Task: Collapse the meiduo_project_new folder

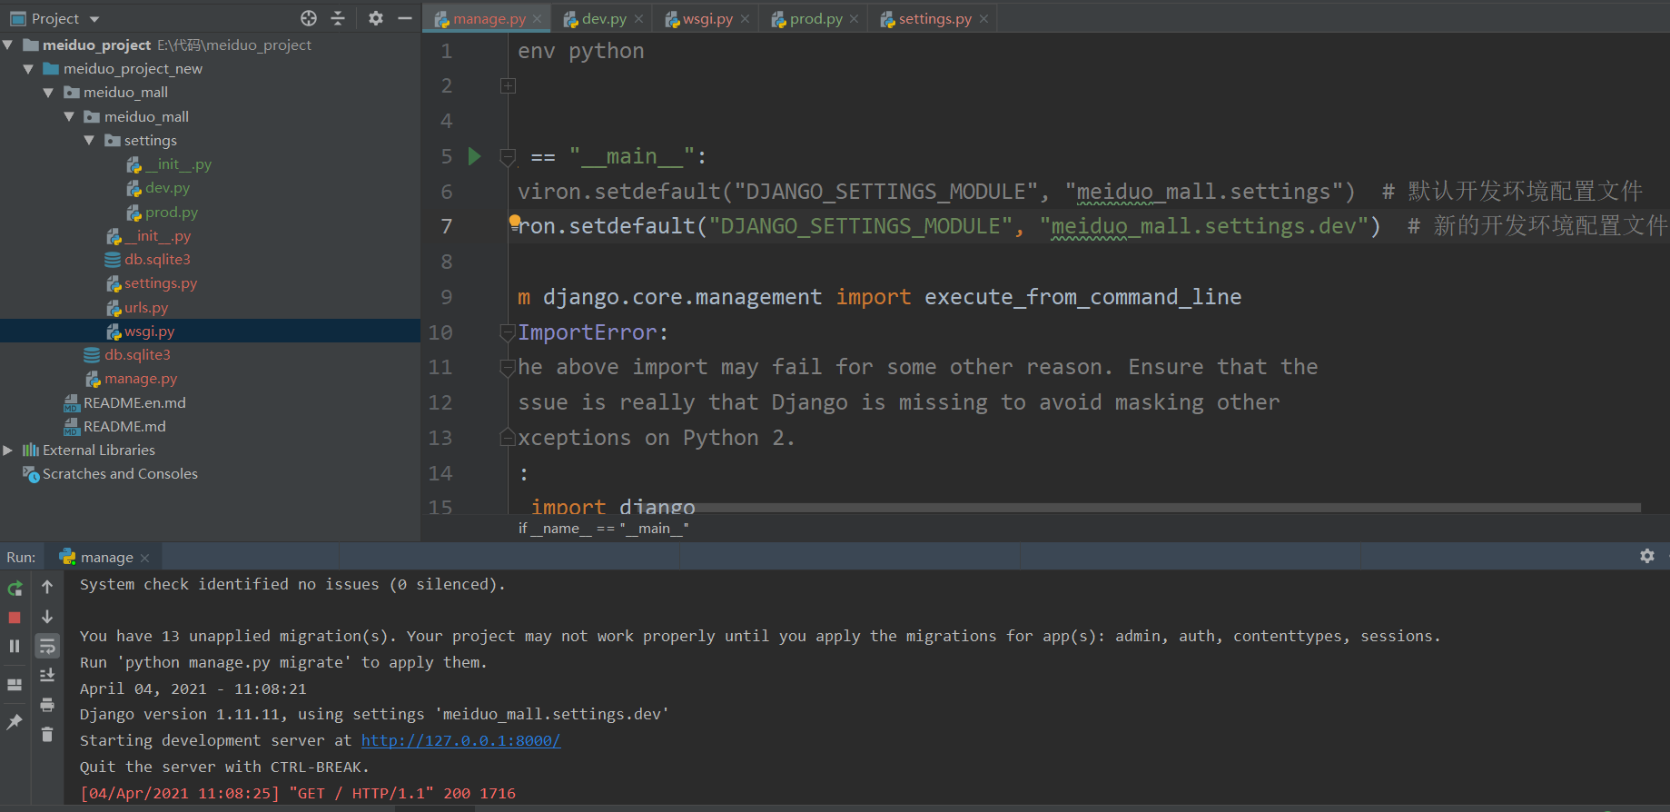Action: pos(28,69)
